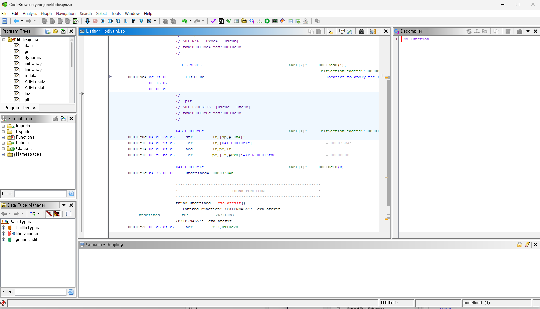The height and width of the screenshot is (309, 540).
Task: Click the open folder icon in Program Trees
Action: coord(55,31)
